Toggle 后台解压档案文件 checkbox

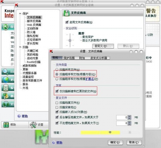pyautogui.click(x=57, y=117)
